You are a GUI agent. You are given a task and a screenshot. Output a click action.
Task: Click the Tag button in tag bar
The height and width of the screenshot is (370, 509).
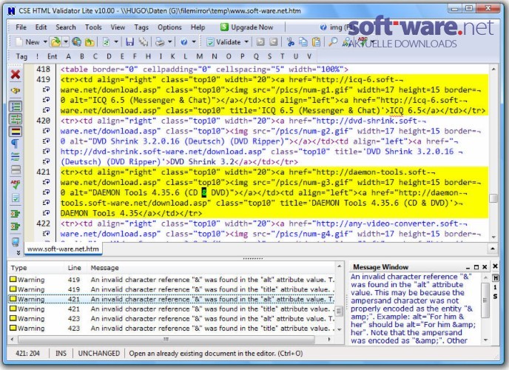point(21,56)
